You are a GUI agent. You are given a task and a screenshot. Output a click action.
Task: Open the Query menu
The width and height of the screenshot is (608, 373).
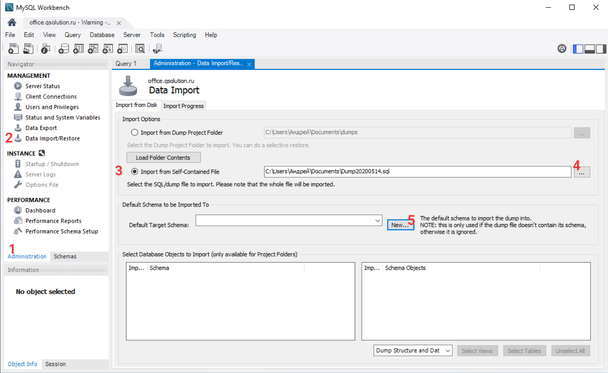pos(73,35)
